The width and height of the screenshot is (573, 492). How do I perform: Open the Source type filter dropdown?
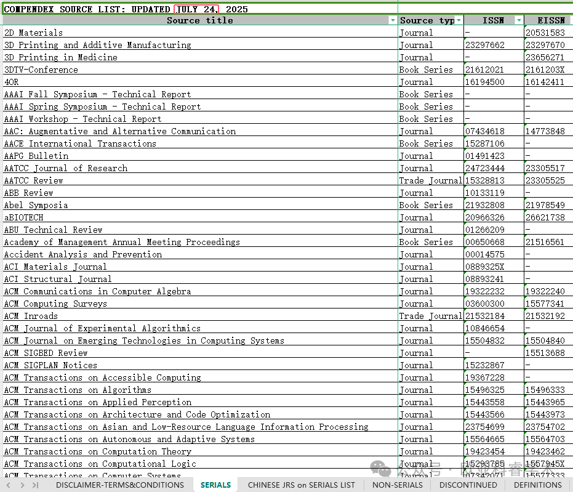coord(459,20)
